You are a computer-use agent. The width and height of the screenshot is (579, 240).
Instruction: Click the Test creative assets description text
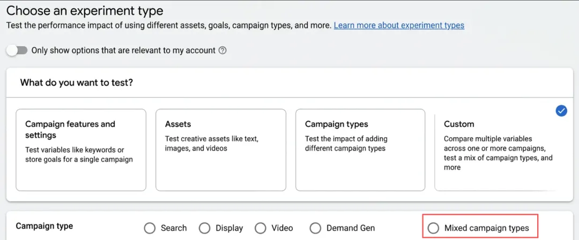[x=211, y=143]
